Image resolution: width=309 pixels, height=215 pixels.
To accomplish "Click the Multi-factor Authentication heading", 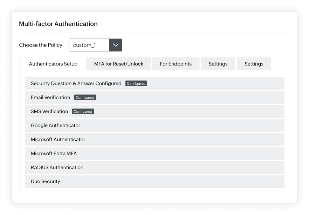I will (x=59, y=24).
